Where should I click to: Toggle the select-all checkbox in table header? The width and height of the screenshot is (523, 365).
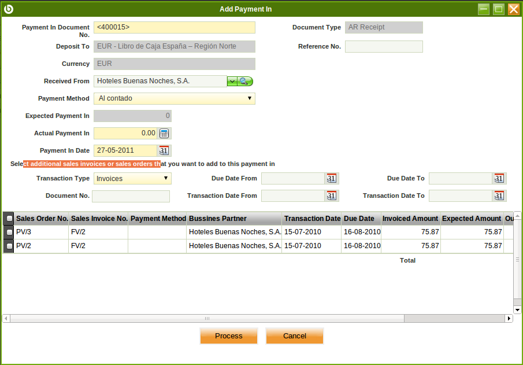9,219
